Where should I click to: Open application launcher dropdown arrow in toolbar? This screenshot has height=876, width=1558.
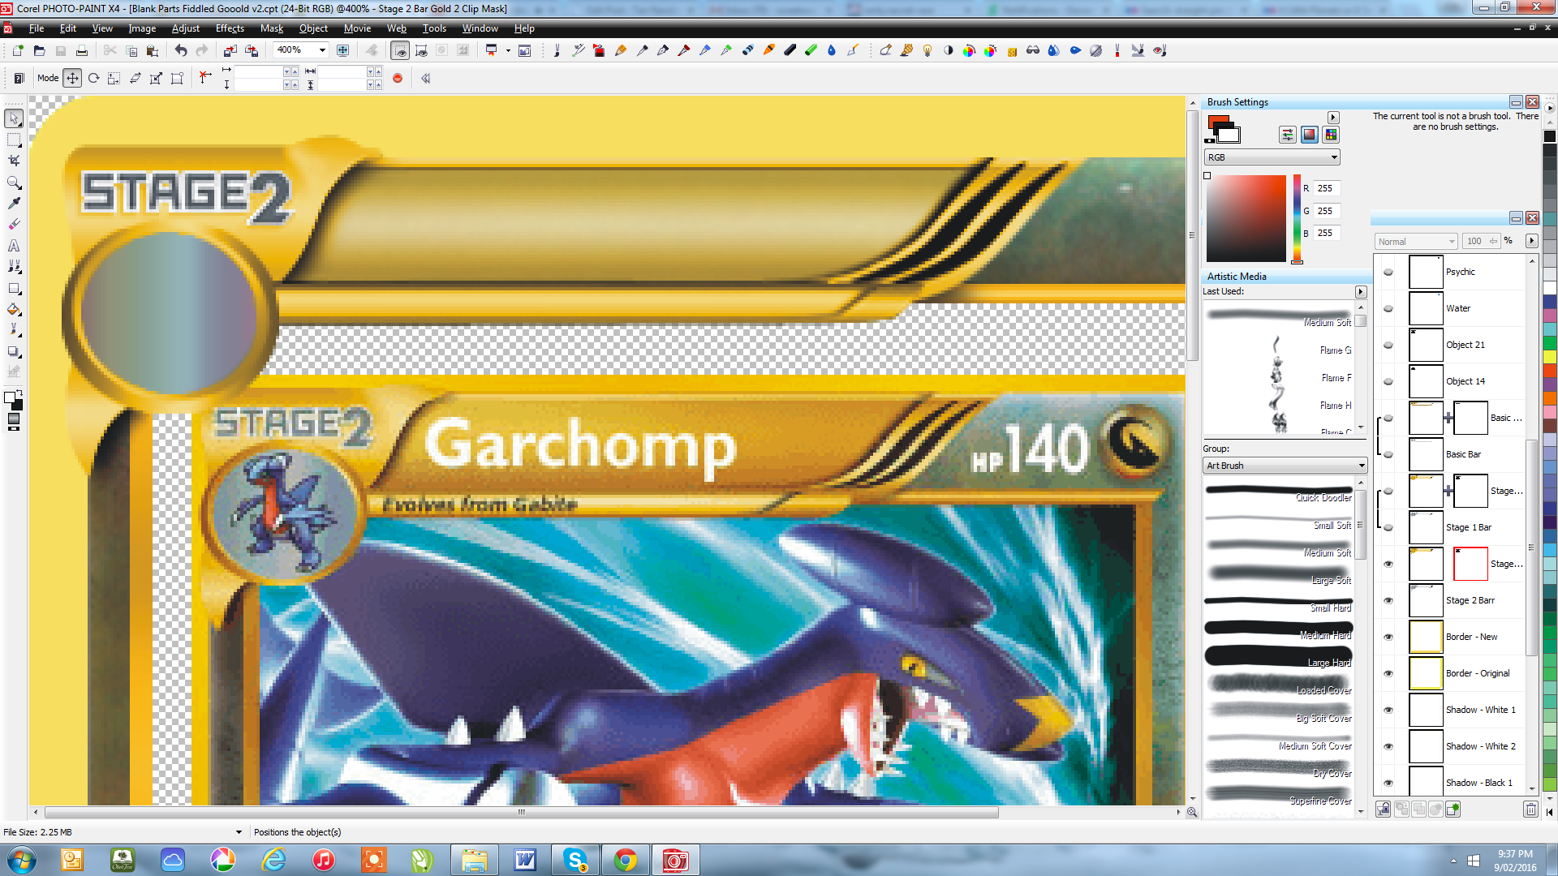(508, 50)
